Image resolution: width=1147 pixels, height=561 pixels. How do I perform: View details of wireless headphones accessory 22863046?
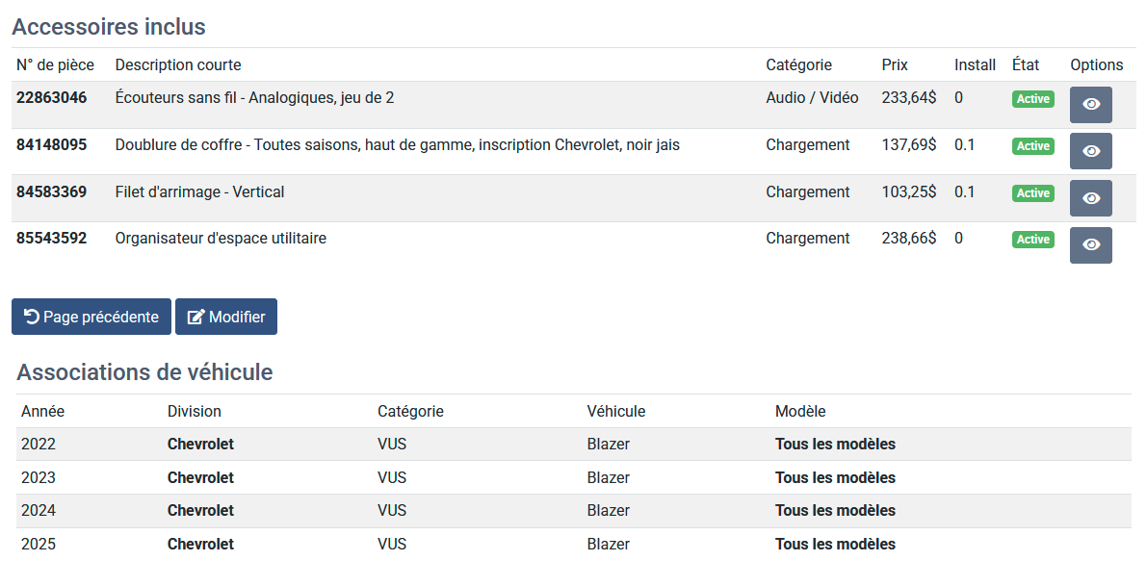coord(1090,104)
